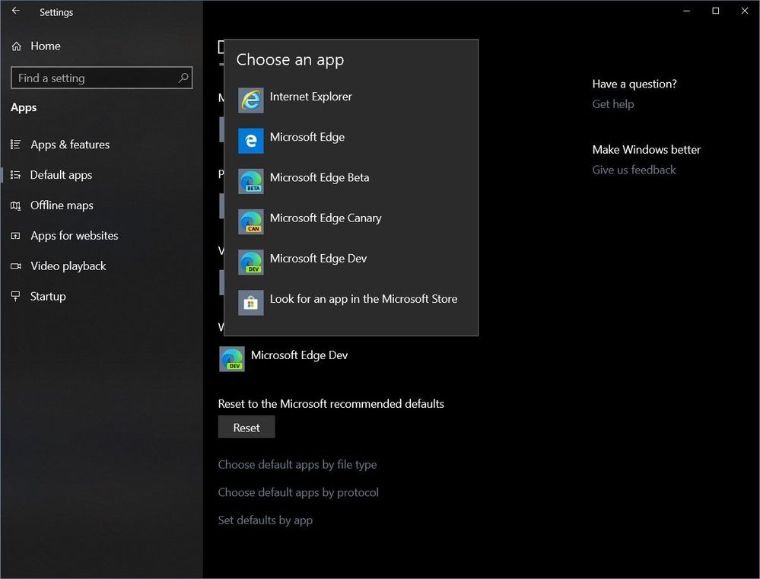Click the Reset button

click(246, 428)
